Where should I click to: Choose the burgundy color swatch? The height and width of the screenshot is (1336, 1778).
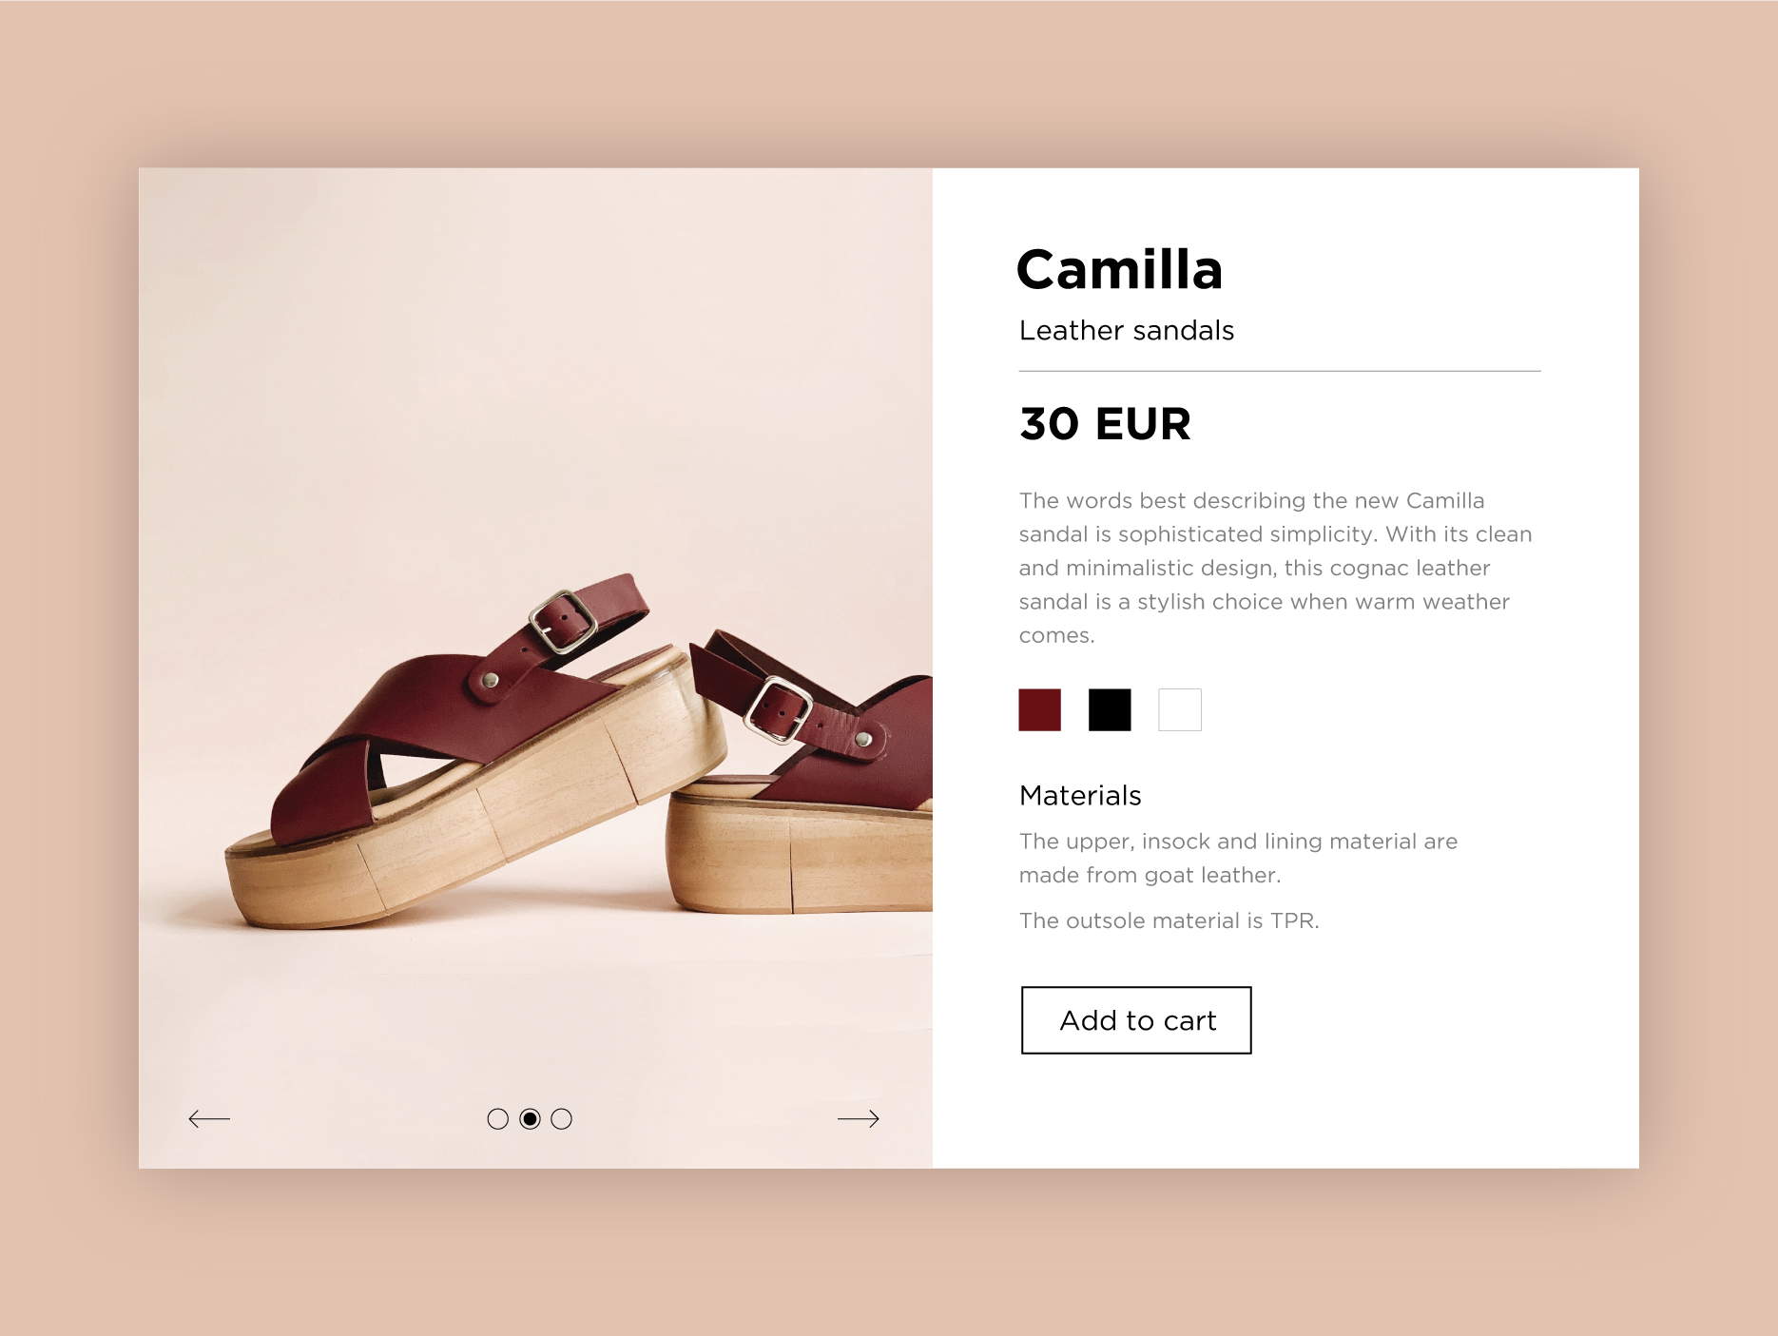tap(1040, 710)
